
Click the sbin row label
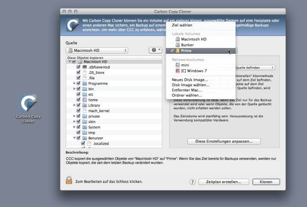point(92,122)
